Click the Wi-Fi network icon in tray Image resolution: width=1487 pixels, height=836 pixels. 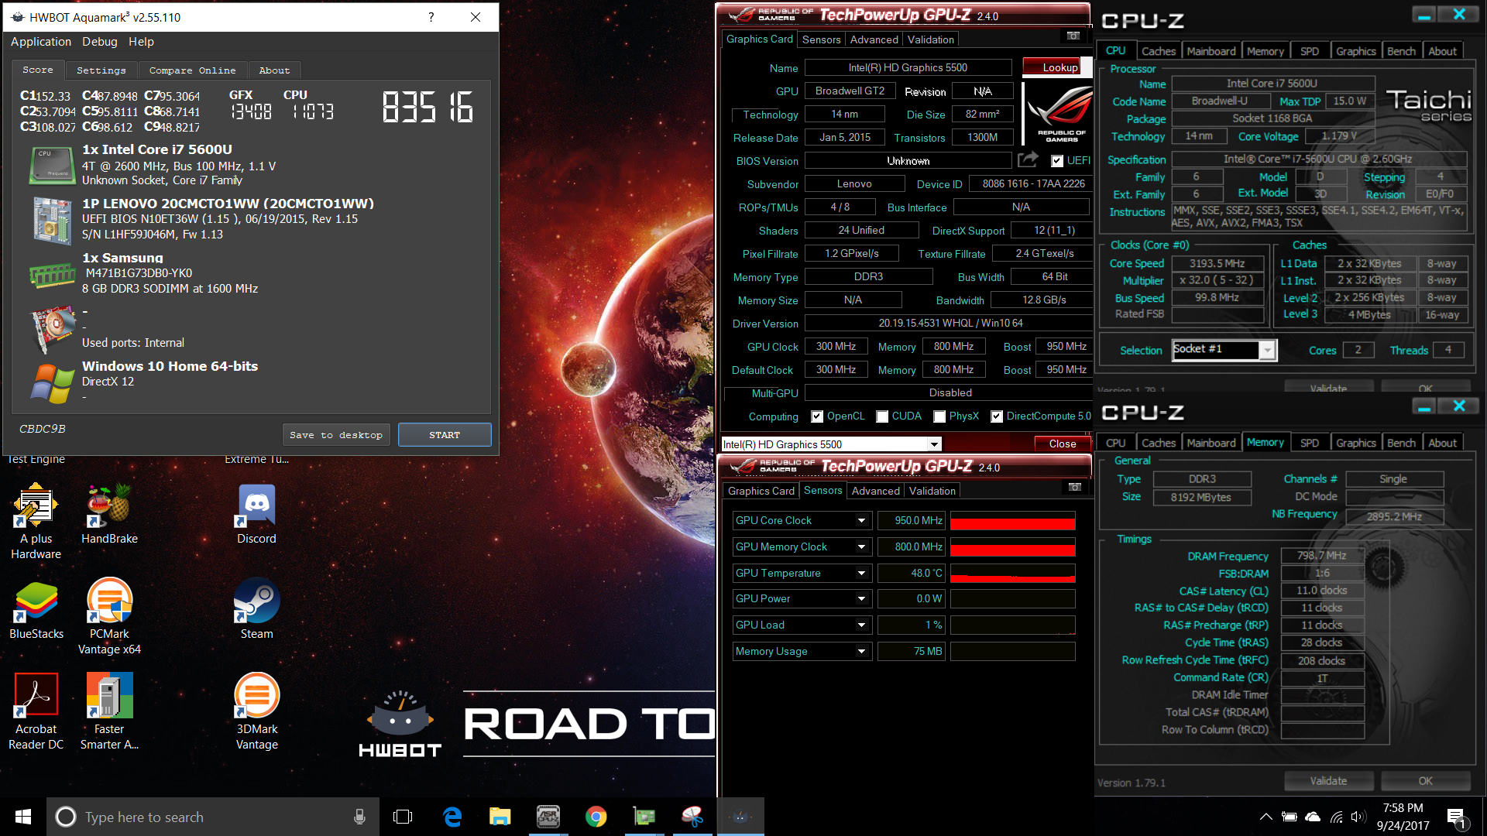pos(1336,817)
